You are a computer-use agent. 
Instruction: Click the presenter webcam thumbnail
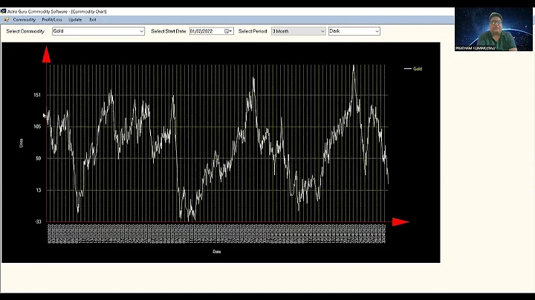[x=493, y=29]
